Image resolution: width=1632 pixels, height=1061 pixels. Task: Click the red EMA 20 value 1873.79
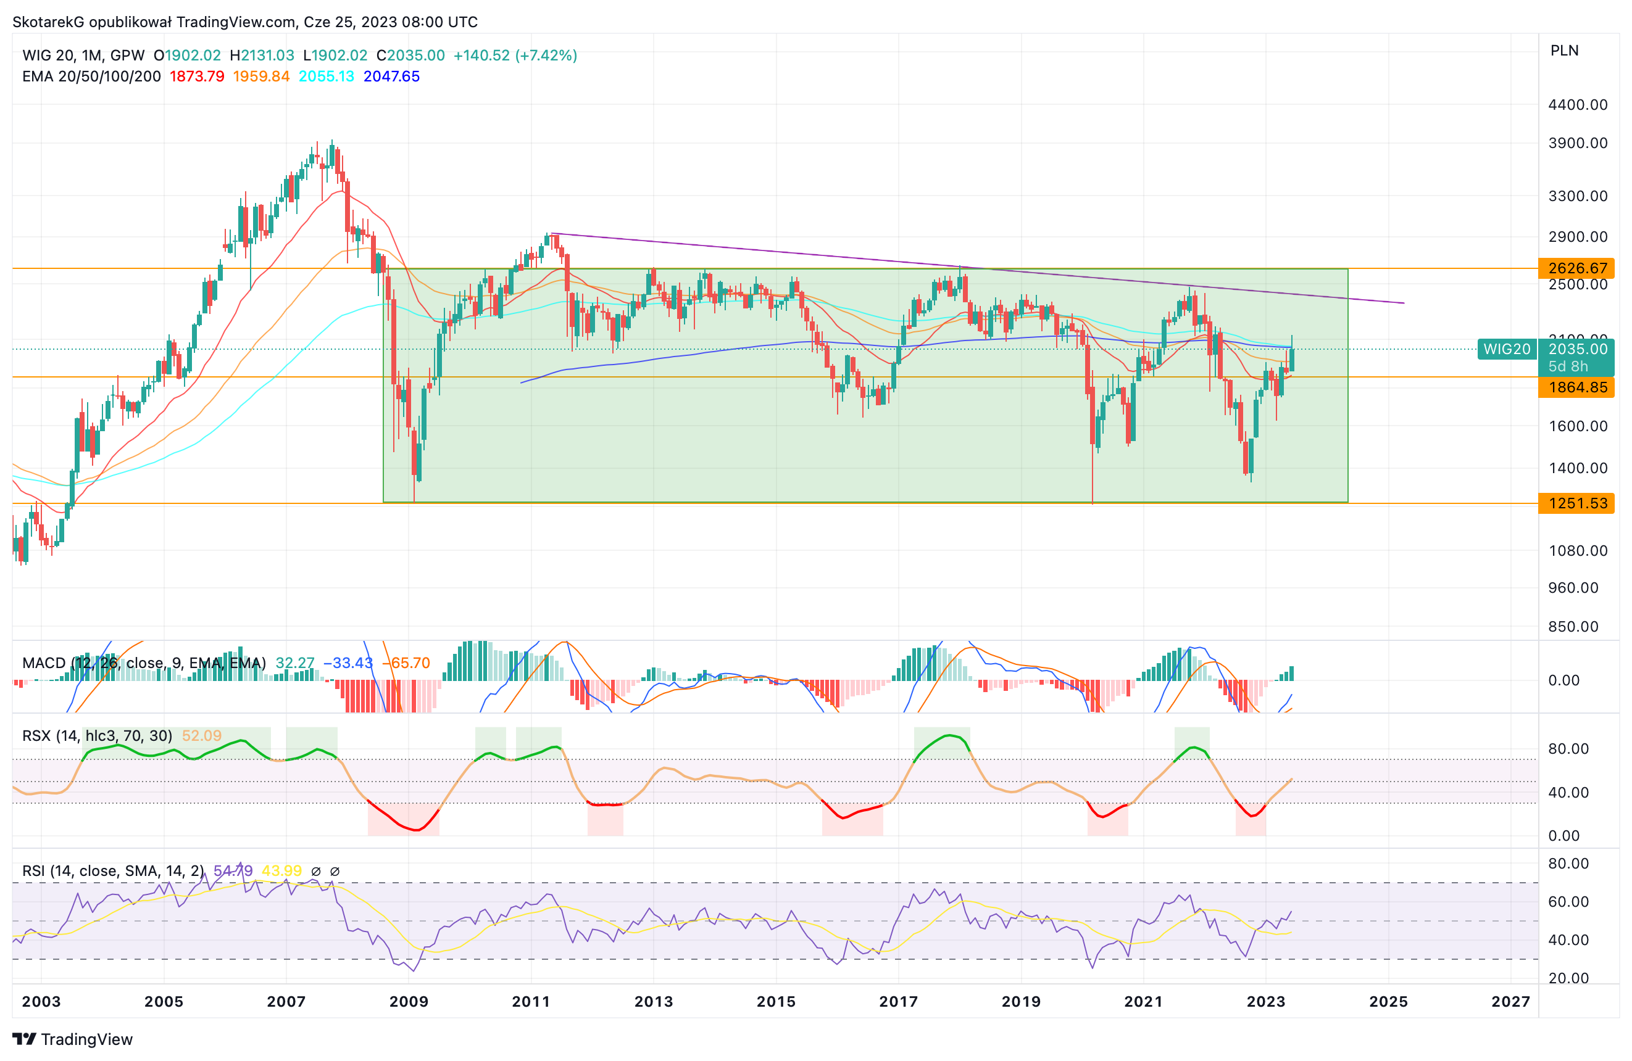click(197, 76)
